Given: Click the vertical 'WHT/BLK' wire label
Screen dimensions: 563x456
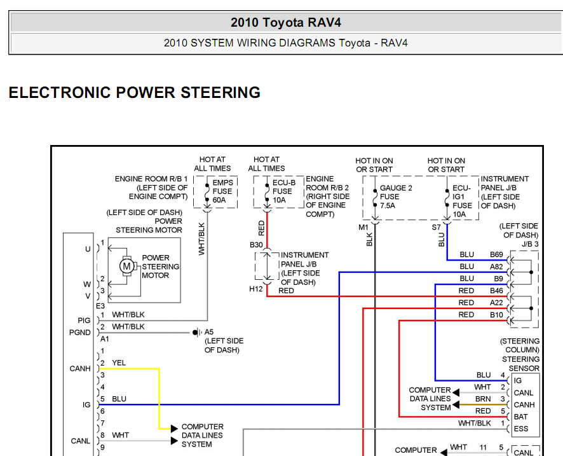Looking at the screenshot, I should (201, 239).
